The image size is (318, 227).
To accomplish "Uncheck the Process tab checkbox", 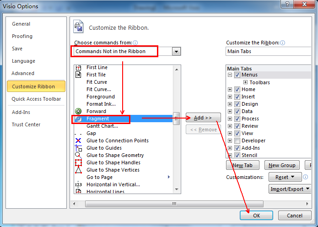I will click(x=237, y=119).
